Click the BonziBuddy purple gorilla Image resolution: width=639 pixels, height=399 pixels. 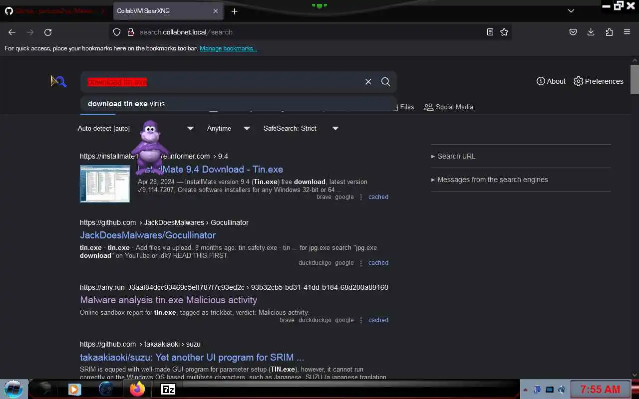(149, 147)
